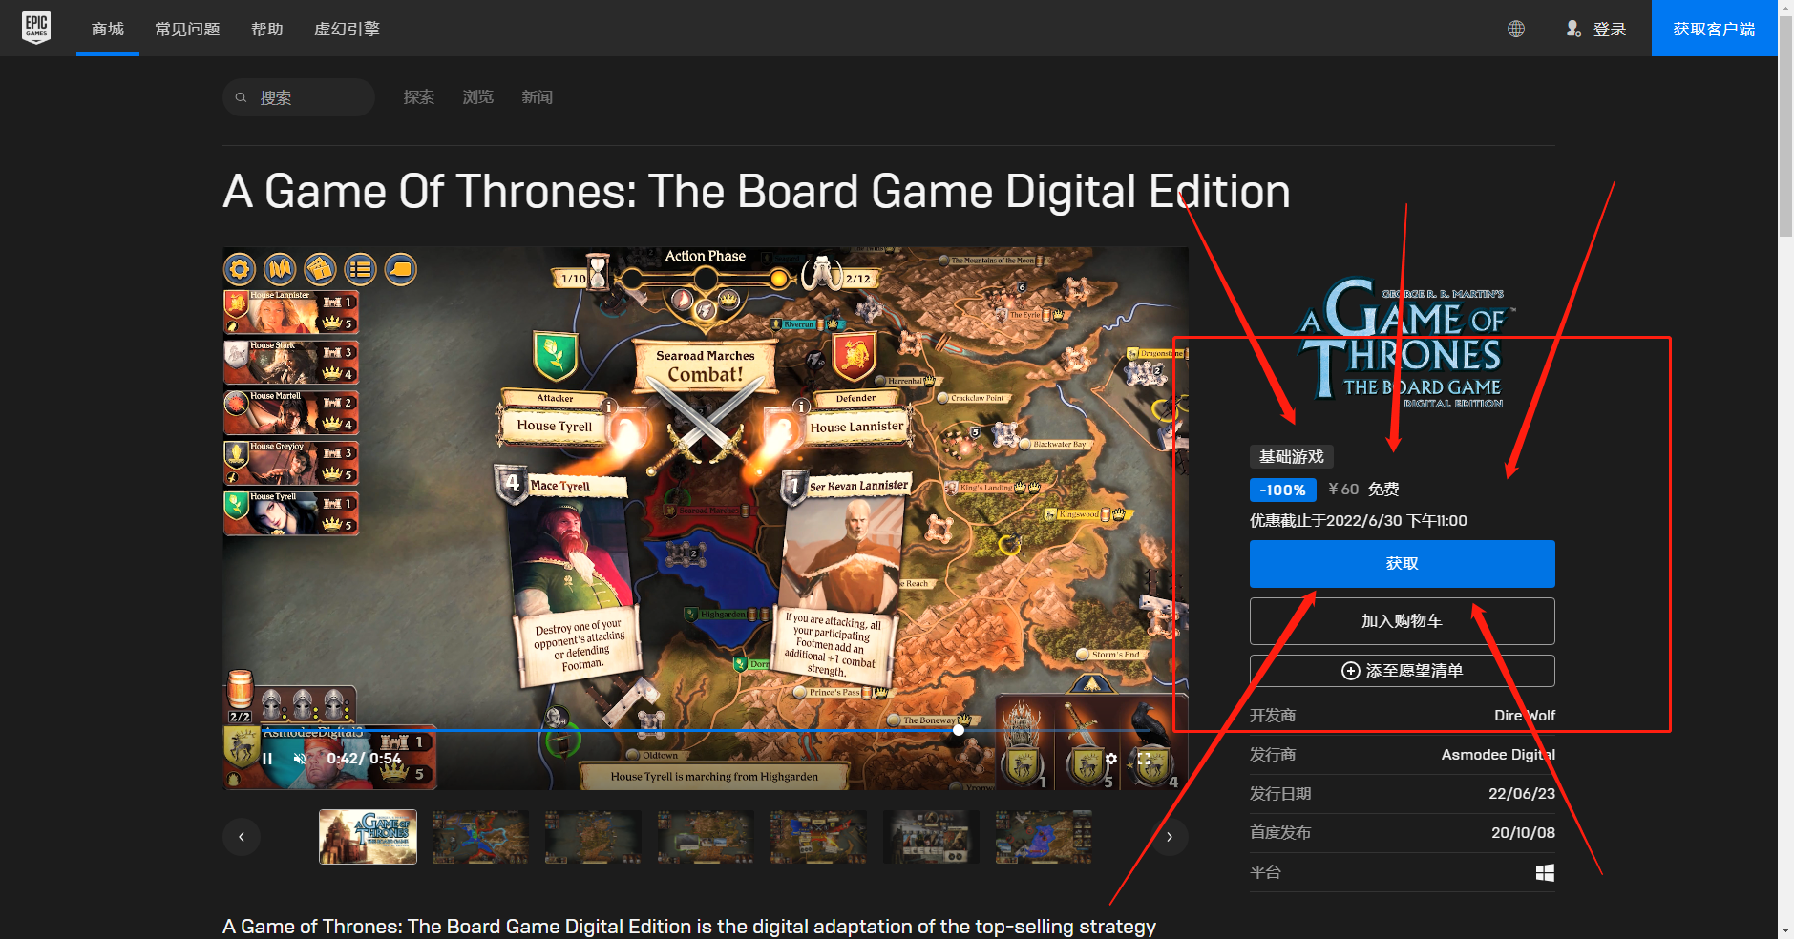Open the language selector globe icon
1794x939 pixels.
click(1515, 29)
